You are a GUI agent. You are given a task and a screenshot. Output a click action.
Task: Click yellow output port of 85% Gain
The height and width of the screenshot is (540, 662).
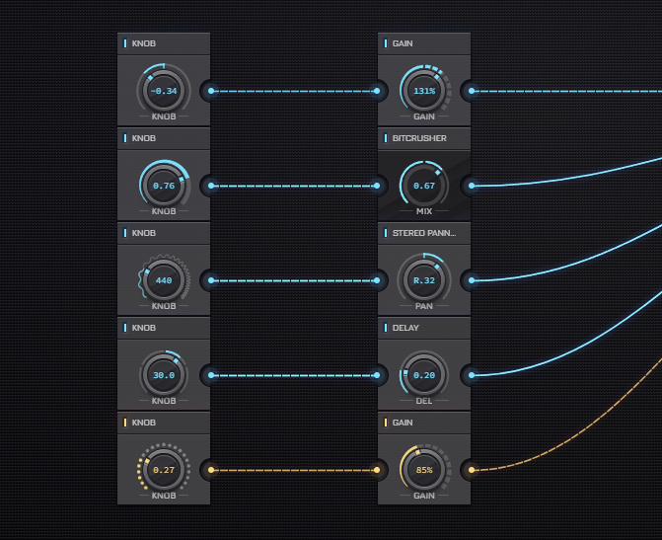pos(472,470)
